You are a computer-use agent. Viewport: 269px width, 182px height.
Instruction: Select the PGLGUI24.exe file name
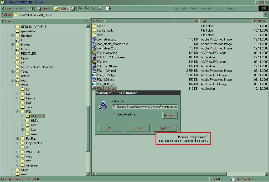click(x=107, y=89)
